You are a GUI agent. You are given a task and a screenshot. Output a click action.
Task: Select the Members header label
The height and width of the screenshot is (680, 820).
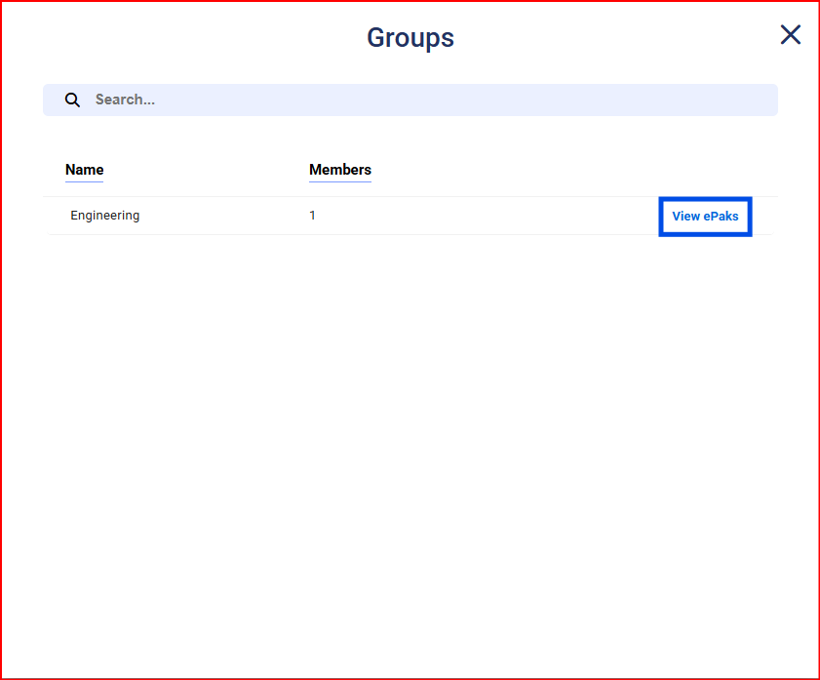click(x=339, y=169)
